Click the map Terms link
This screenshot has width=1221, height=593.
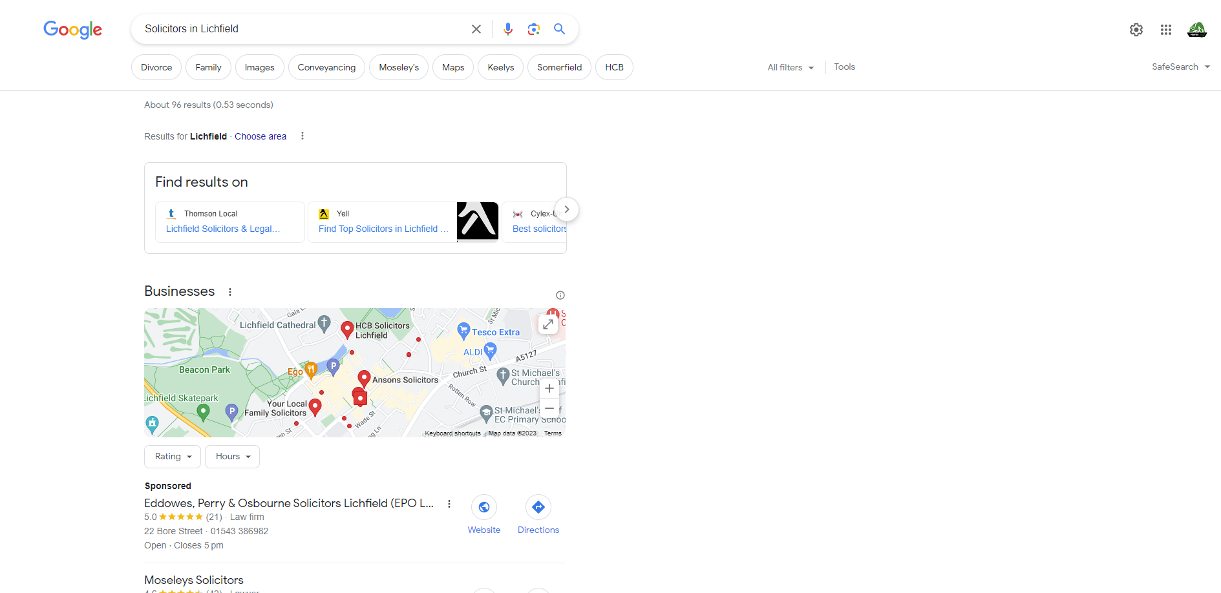[x=553, y=433]
